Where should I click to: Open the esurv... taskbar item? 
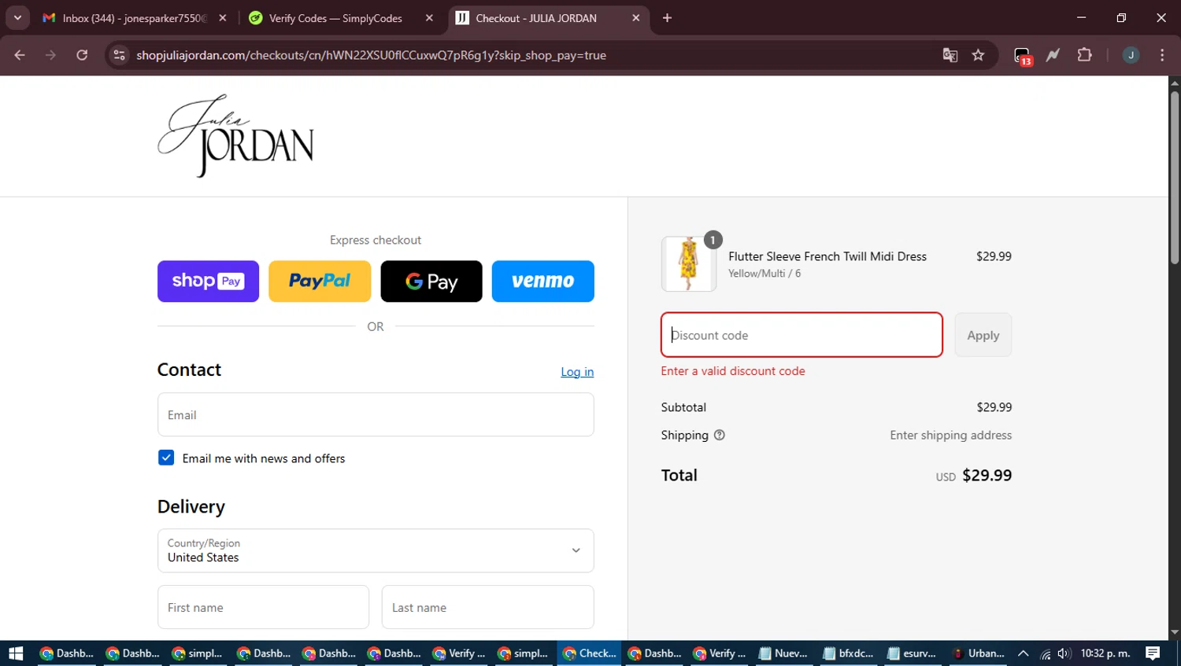pos(912,653)
